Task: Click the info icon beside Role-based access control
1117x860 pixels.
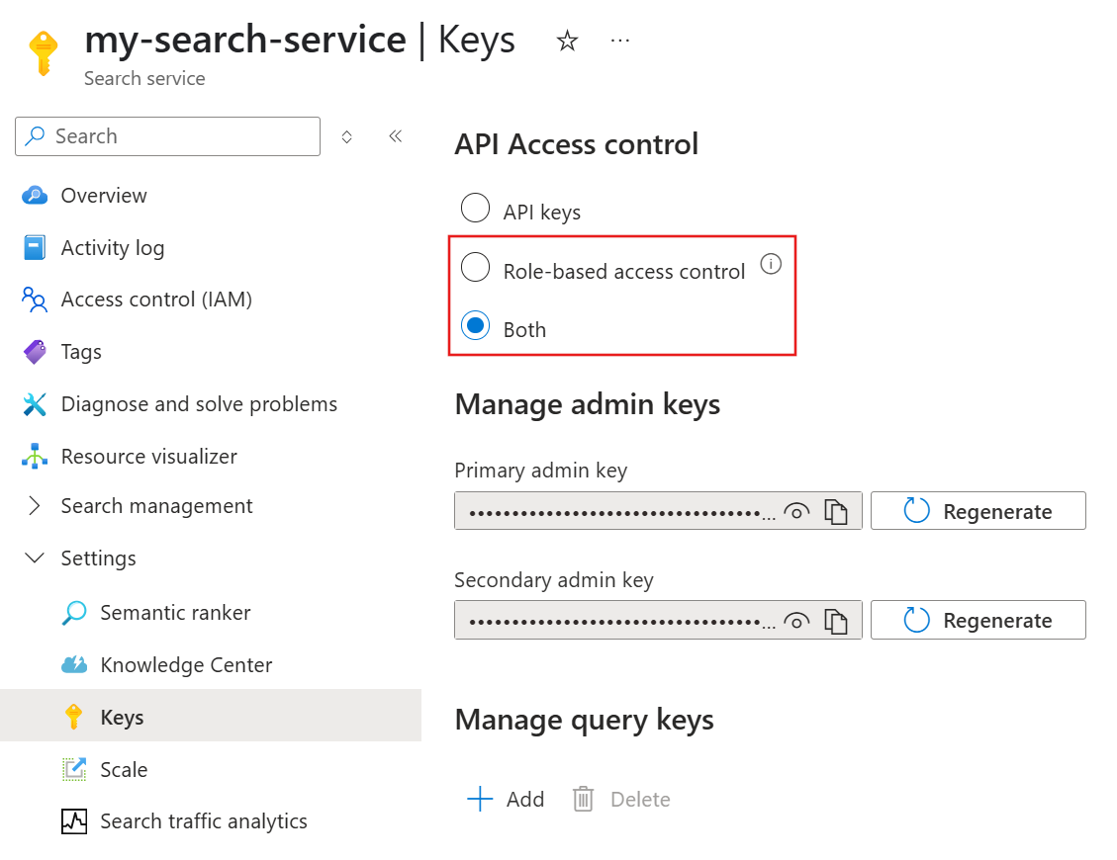Action: tap(771, 264)
